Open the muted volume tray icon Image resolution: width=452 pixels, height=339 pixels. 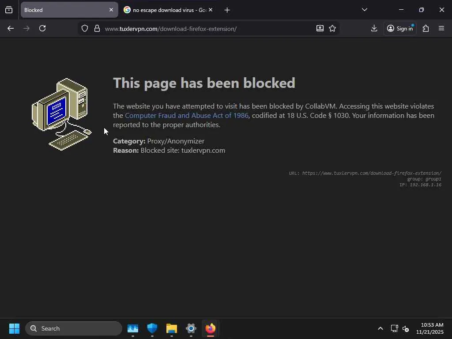(x=406, y=328)
